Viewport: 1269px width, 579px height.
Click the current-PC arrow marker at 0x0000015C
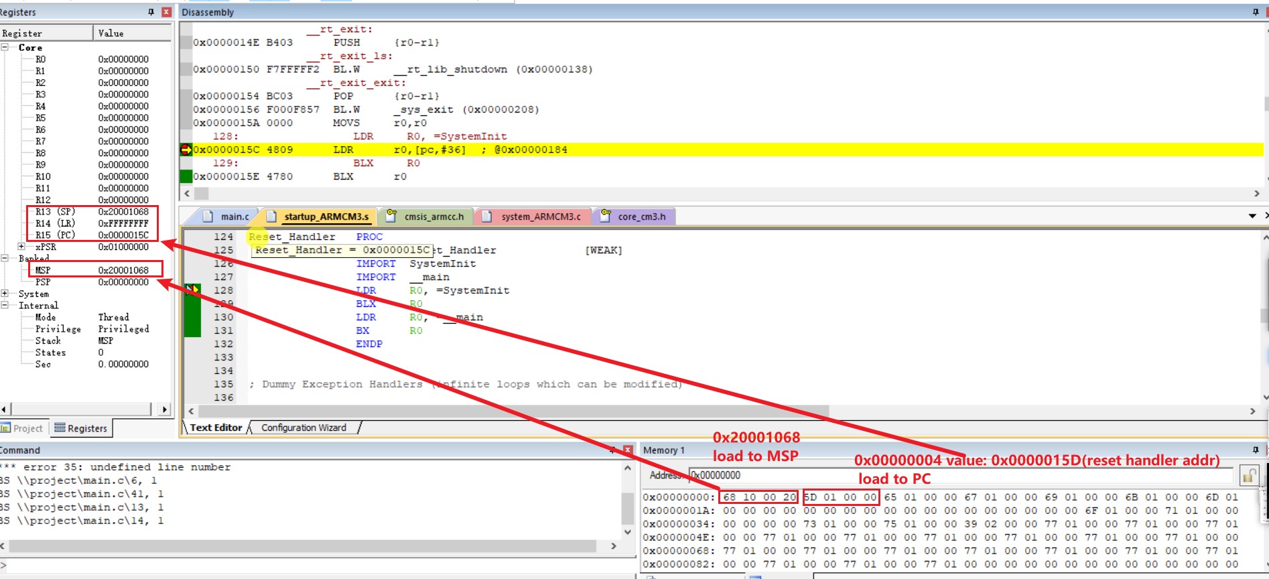point(186,149)
